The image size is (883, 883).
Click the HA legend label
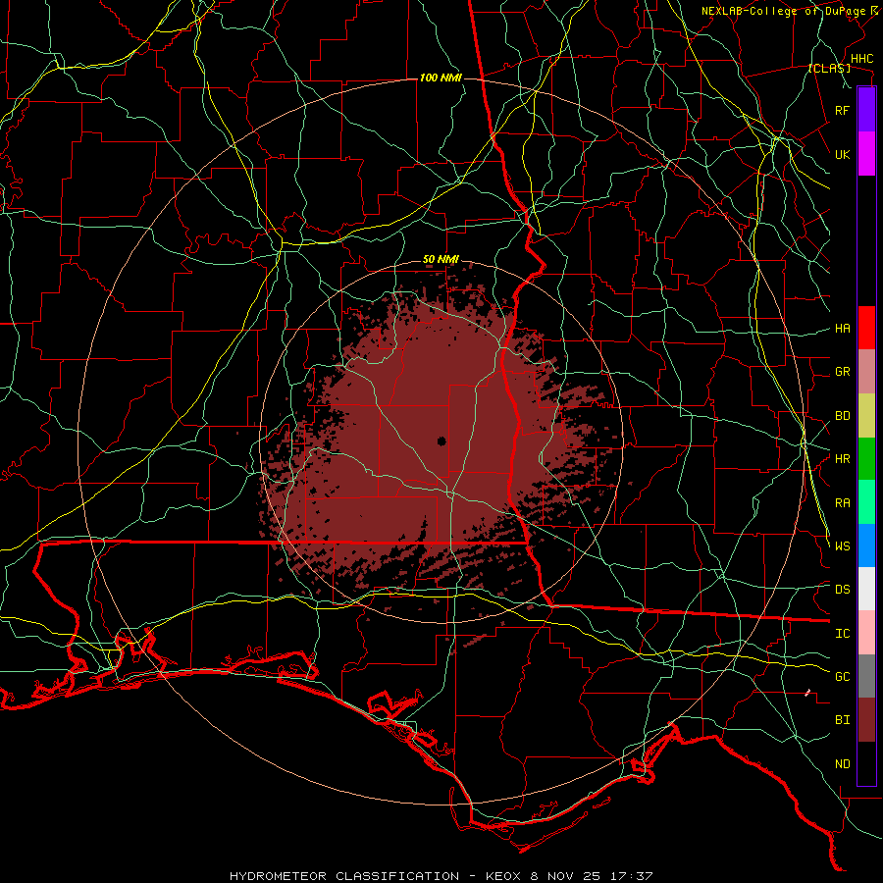[x=842, y=329]
